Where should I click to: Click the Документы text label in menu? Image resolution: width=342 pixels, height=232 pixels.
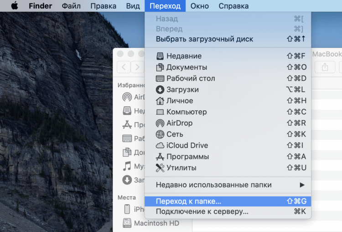[187, 67]
